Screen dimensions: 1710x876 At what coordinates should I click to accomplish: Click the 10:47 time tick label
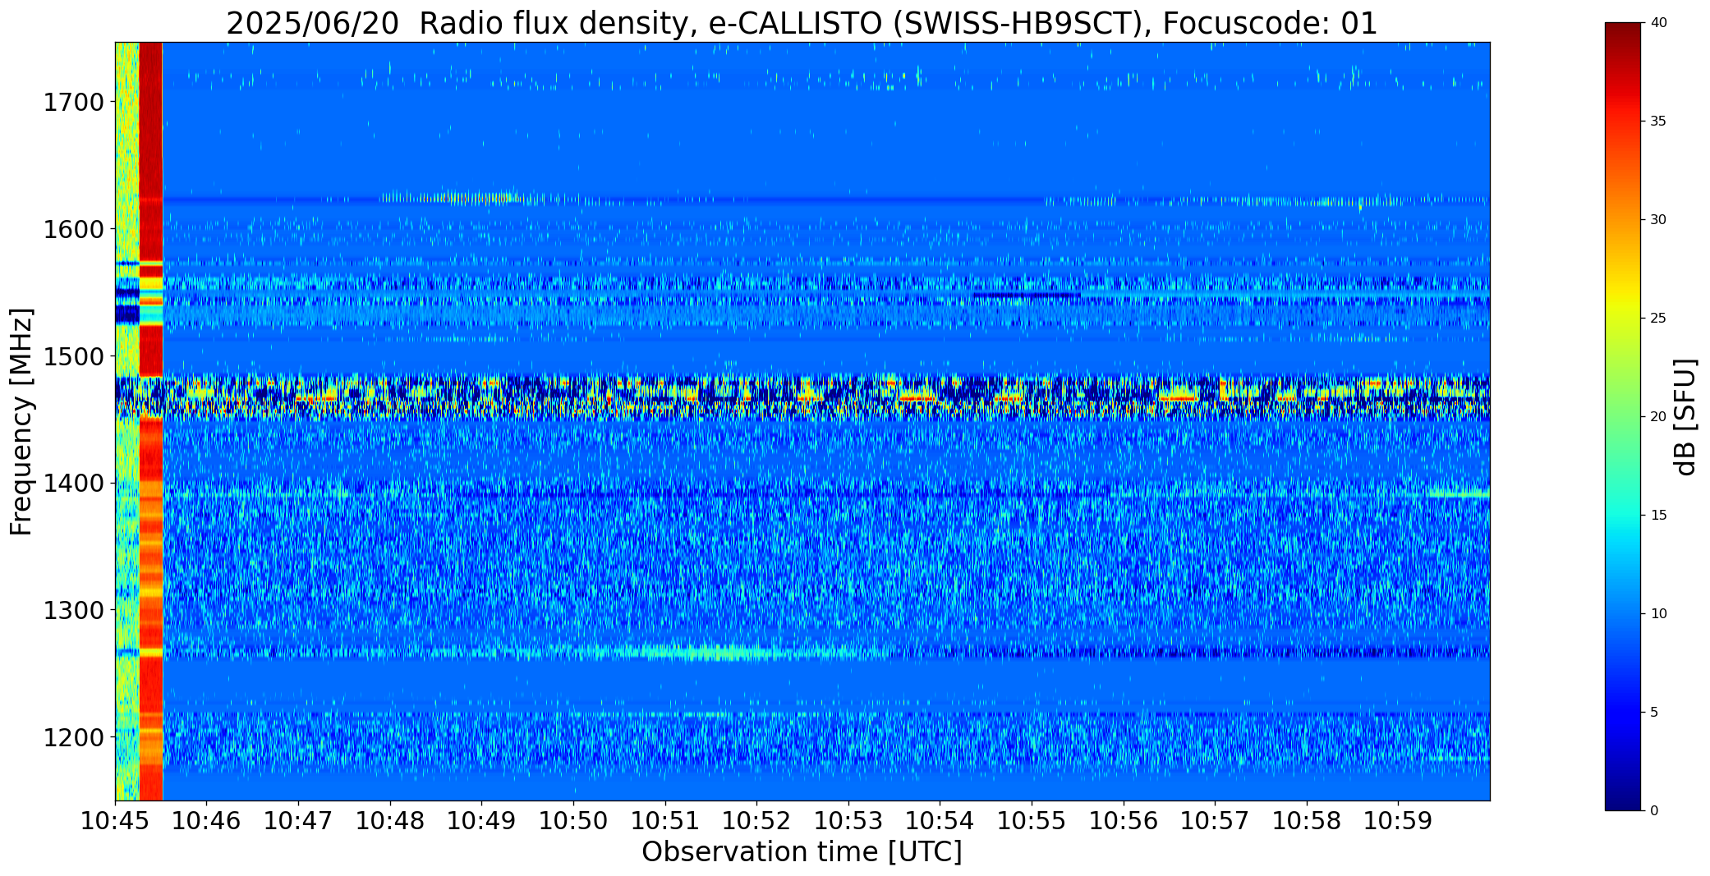click(298, 820)
